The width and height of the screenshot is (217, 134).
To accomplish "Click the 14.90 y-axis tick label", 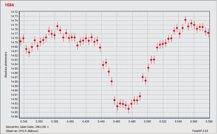I will pyautogui.click(x=15, y=91).
